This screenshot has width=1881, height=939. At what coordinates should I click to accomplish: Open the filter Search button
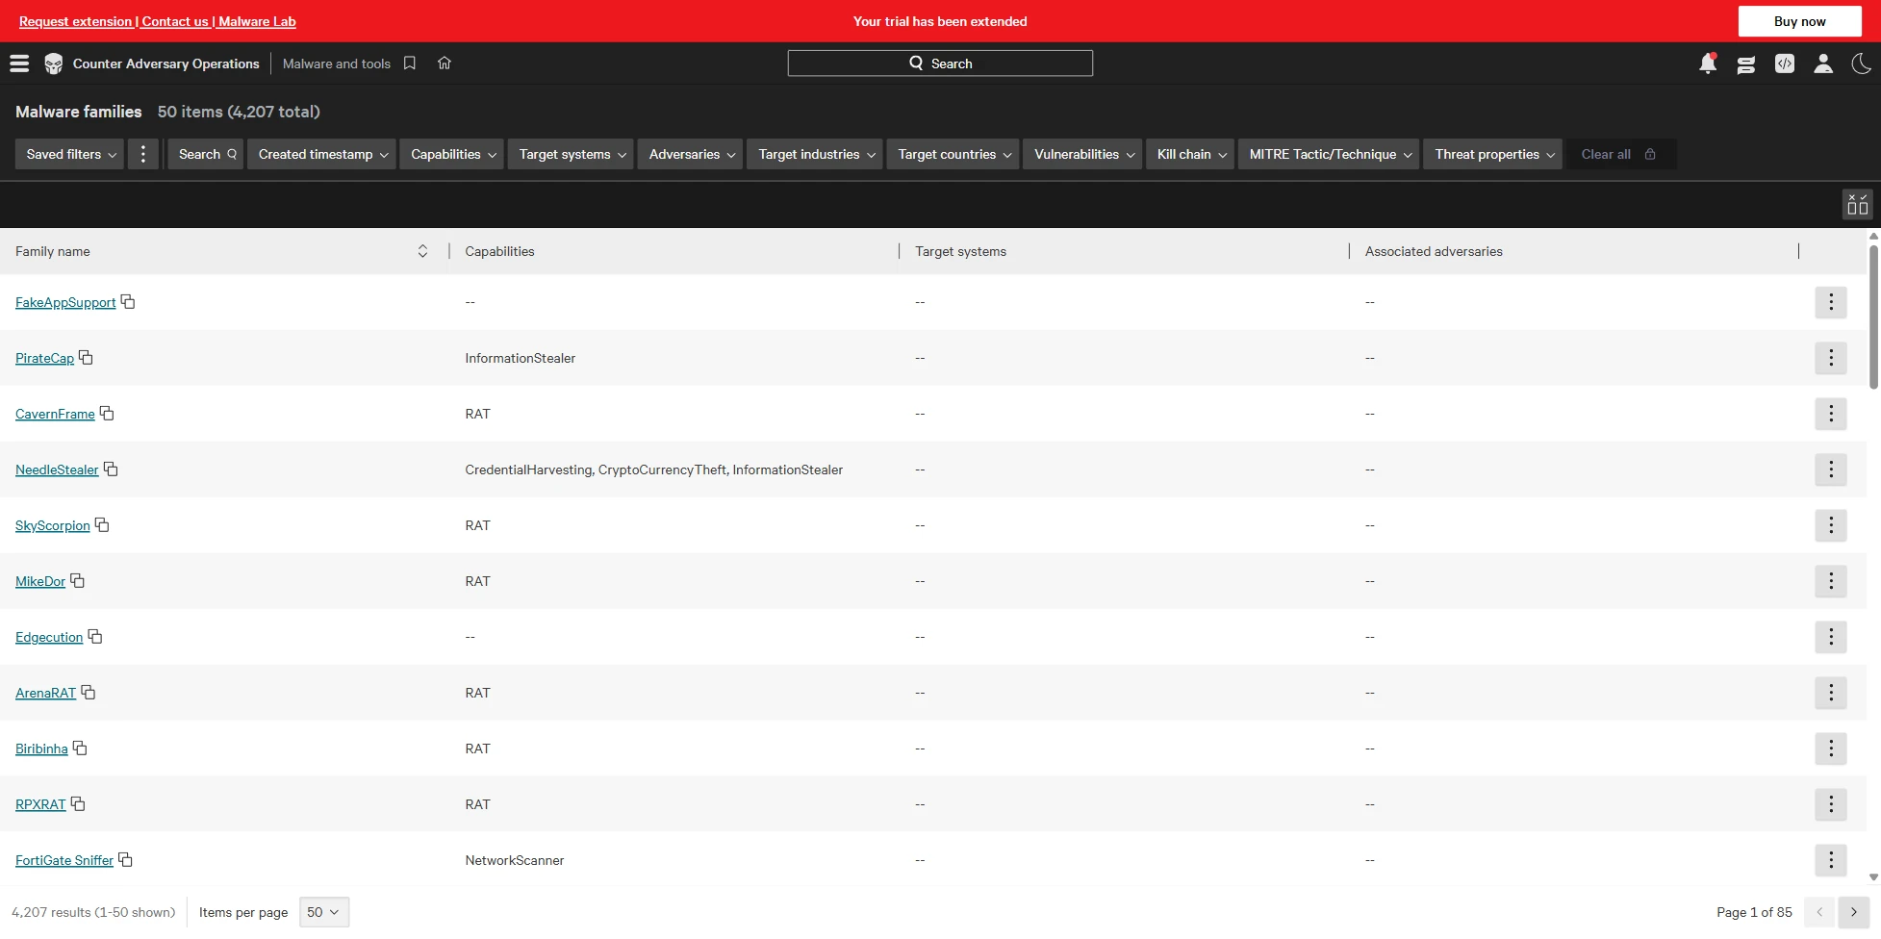pyautogui.click(x=206, y=154)
